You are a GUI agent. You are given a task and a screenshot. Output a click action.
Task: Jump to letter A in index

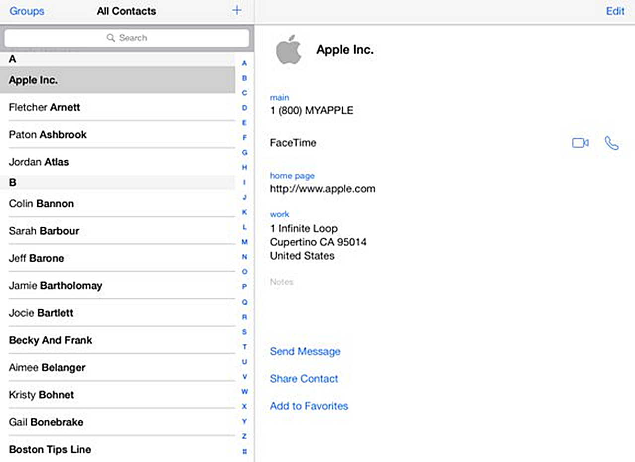[244, 63]
